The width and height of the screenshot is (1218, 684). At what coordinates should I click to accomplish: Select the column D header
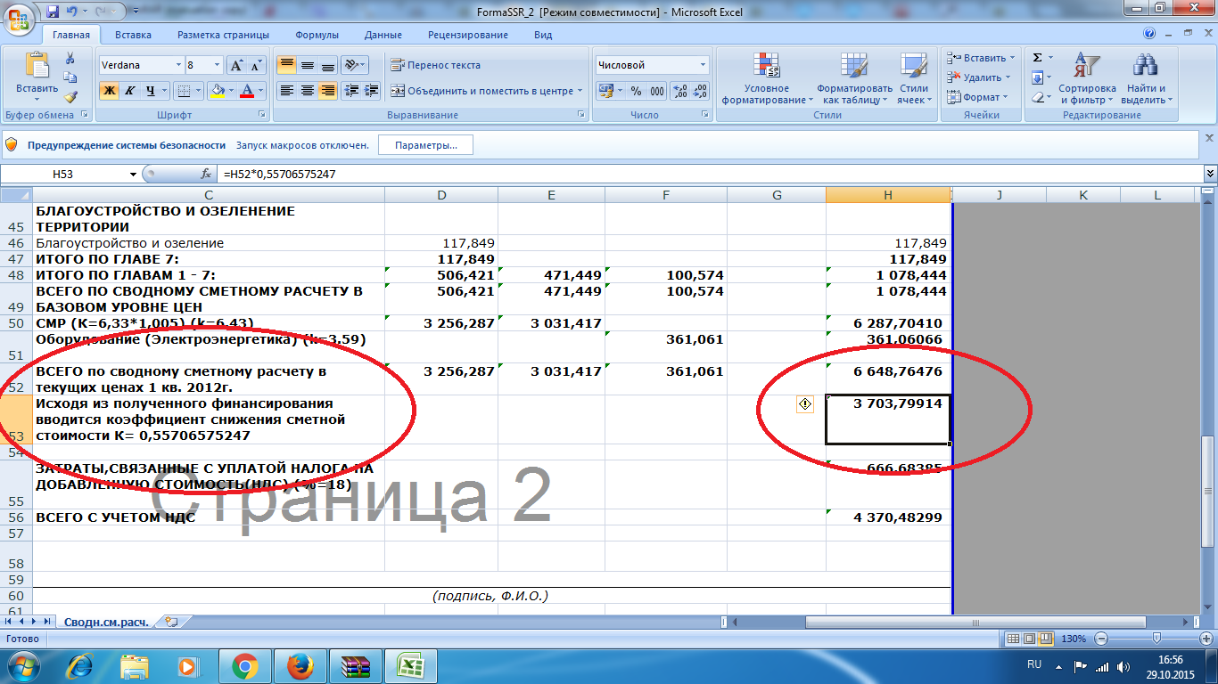(441, 195)
